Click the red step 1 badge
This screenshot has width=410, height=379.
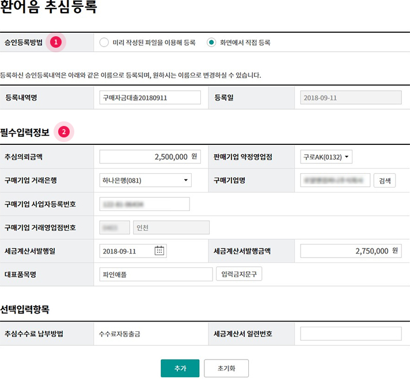[56, 42]
